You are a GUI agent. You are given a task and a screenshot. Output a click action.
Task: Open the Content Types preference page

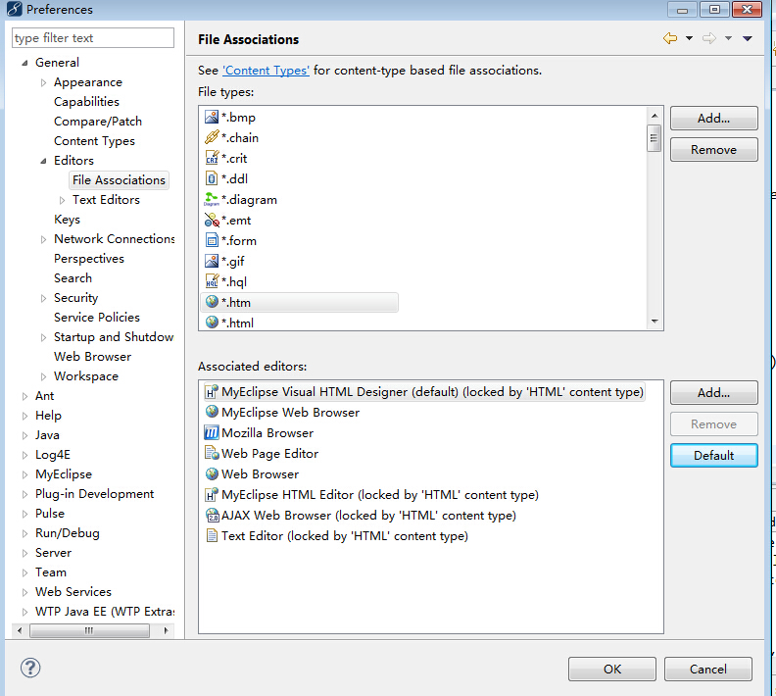tap(94, 141)
